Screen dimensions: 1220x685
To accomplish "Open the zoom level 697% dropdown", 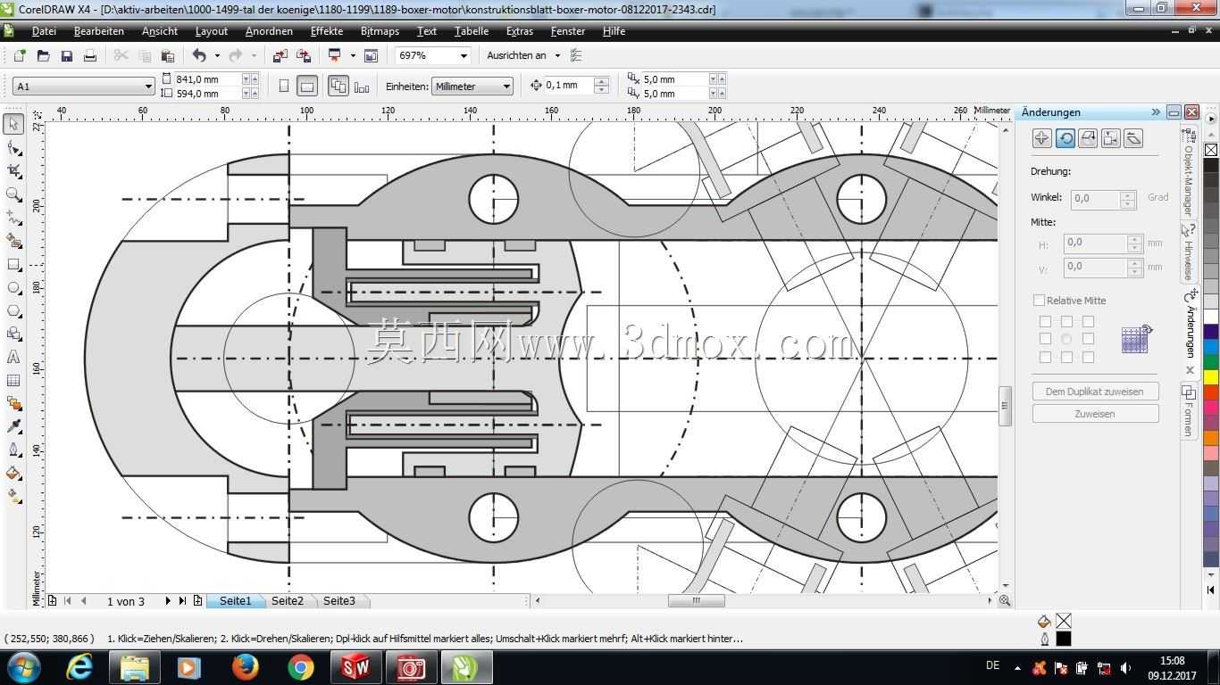I will (x=464, y=55).
